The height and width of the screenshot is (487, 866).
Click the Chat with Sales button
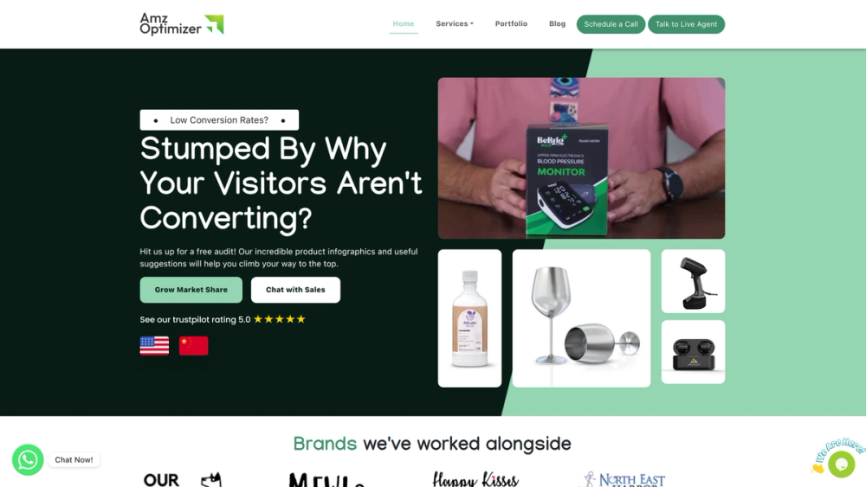[295, 290]
